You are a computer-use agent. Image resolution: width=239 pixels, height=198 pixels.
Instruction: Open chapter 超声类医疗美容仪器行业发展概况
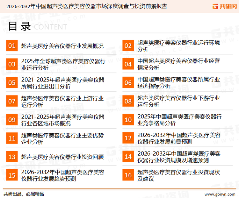62,46
